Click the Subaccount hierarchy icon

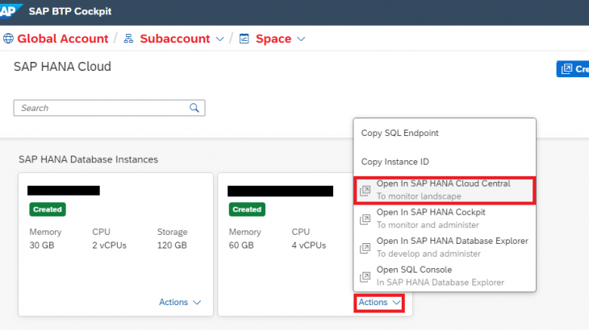(127, 39)
